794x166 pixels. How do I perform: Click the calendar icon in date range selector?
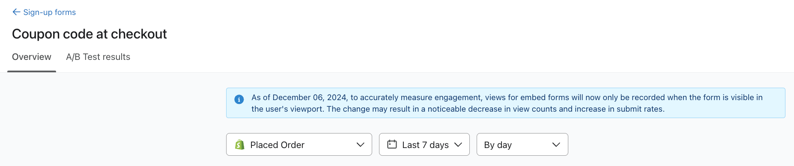[x=392, y=144]
